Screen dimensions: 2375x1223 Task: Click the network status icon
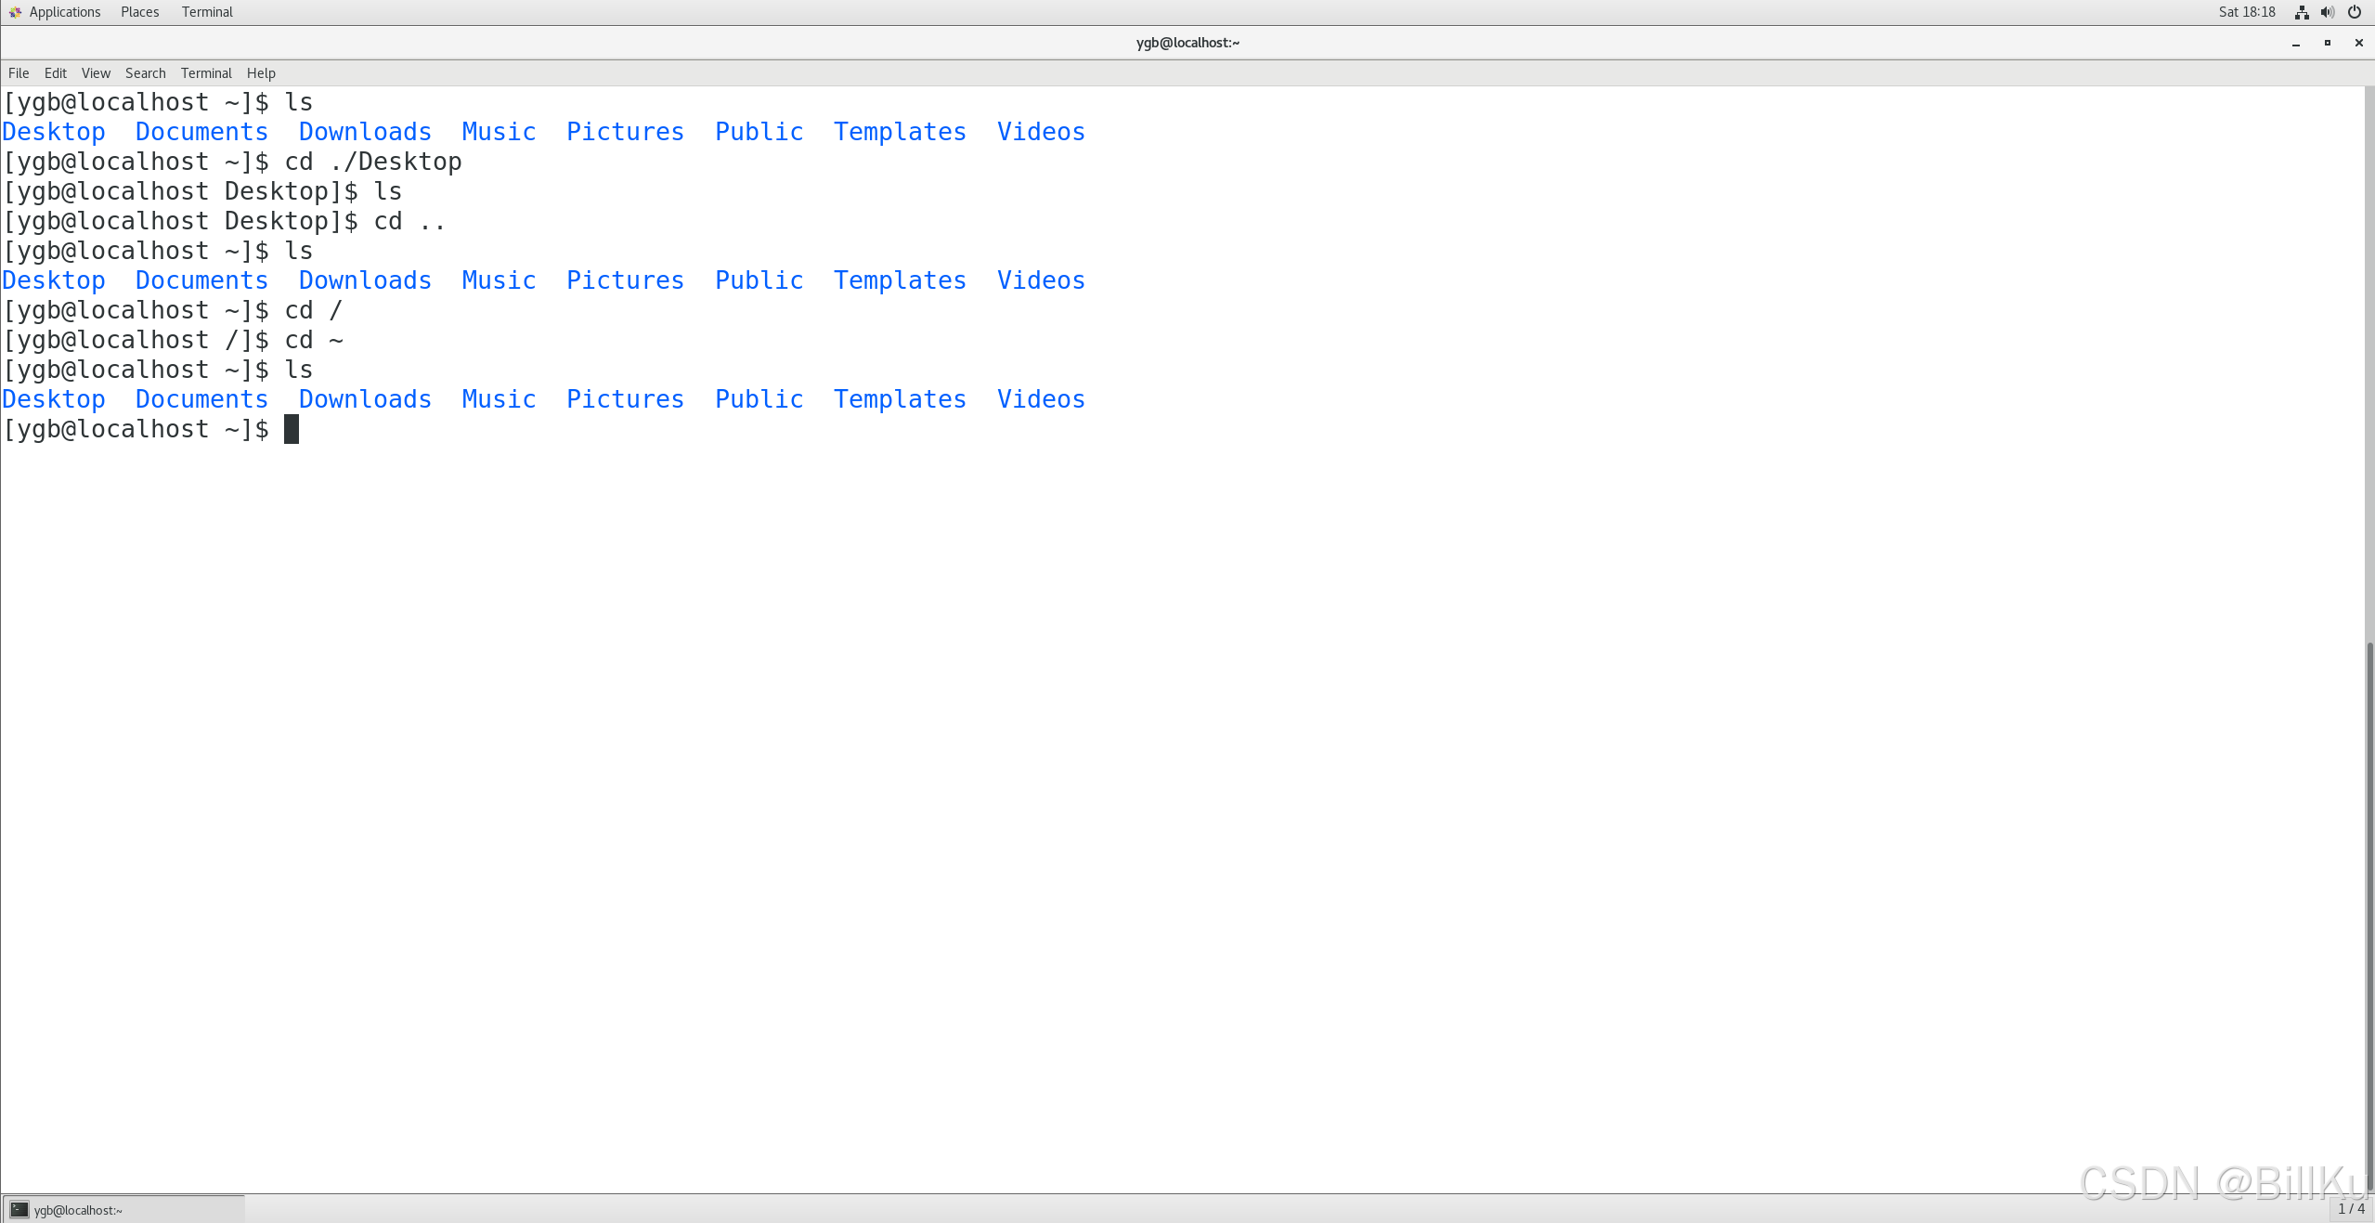[2302, 12]
